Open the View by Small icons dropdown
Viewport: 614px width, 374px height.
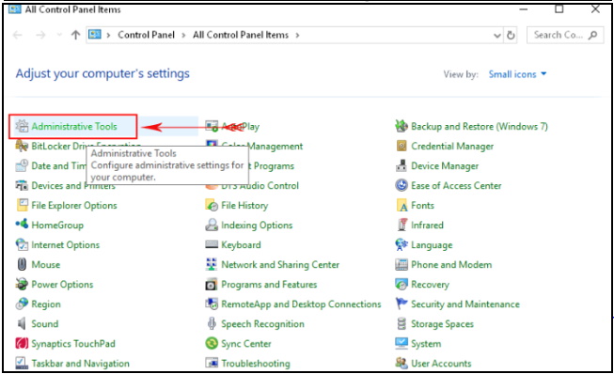[517, 74]
